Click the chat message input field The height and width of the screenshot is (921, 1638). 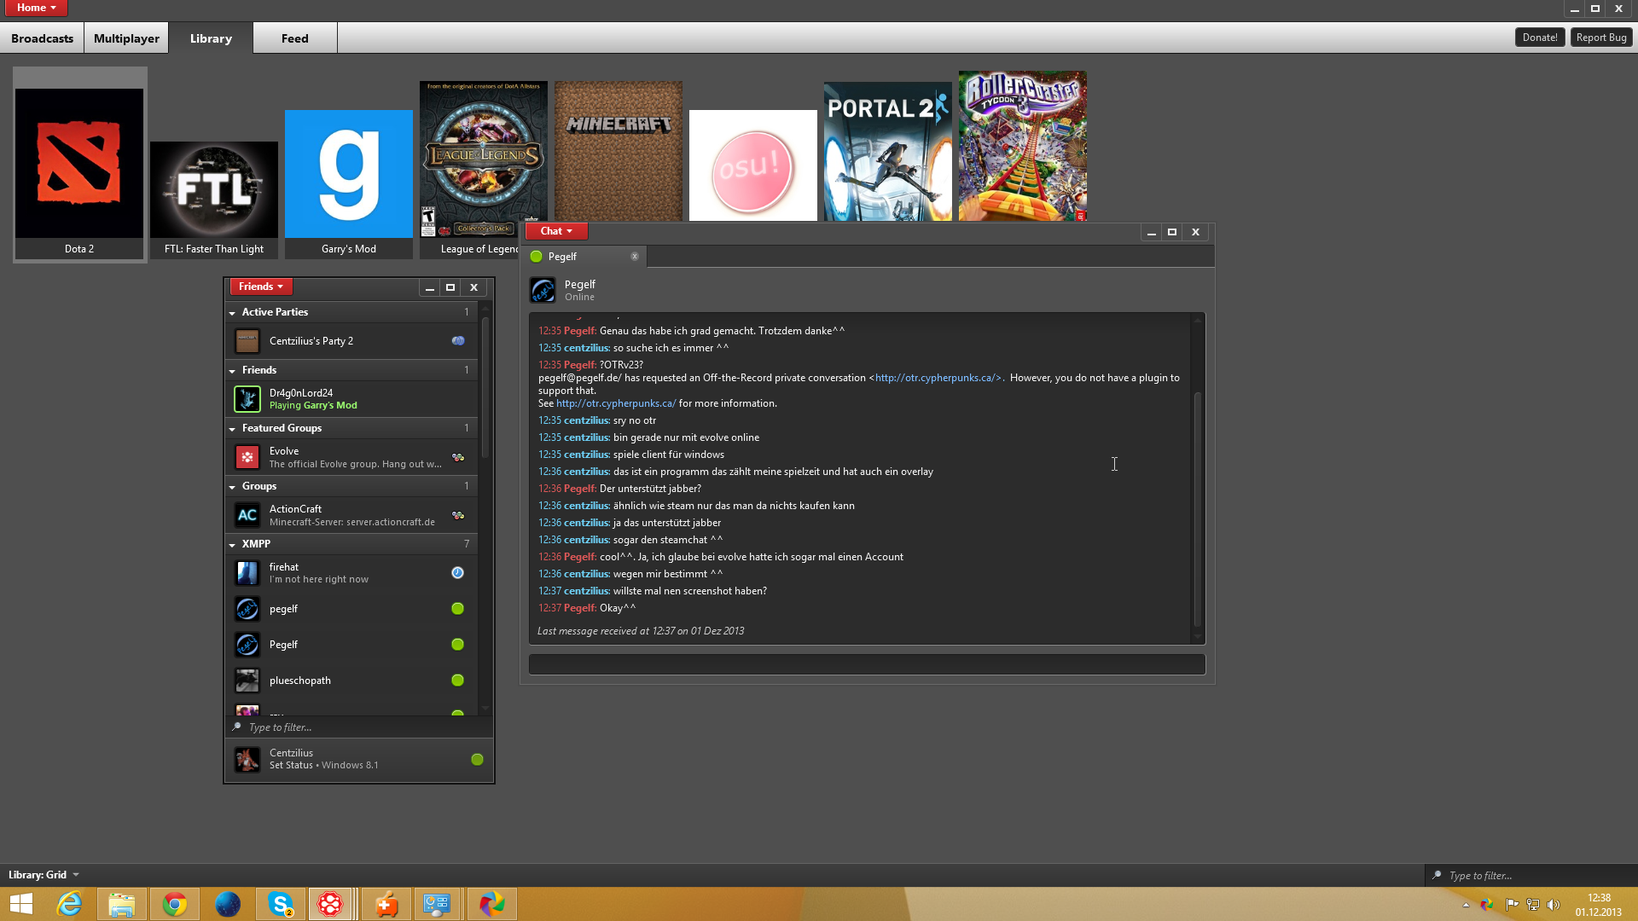coord(866,664)
